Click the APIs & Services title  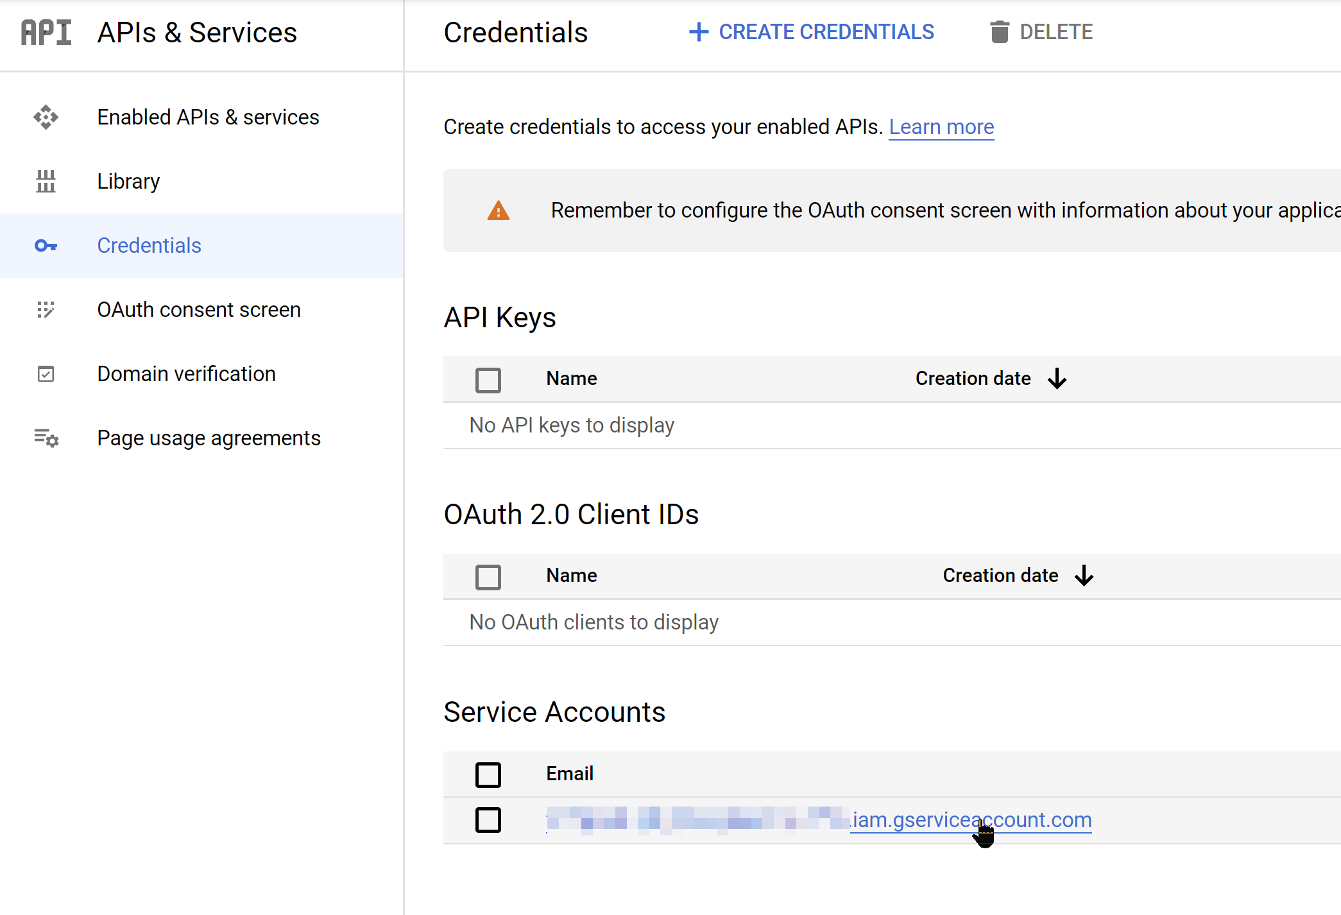197,33
